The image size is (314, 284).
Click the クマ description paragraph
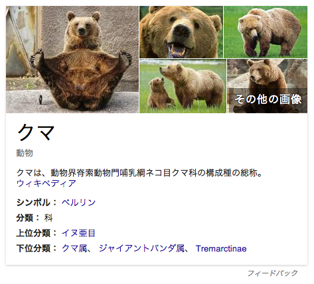(x=139, y=173)
